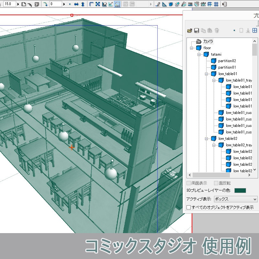Viewport: 259px width, 259px height.
Task: Click the vertical flip arrow icon
Action: coord(83,4)
